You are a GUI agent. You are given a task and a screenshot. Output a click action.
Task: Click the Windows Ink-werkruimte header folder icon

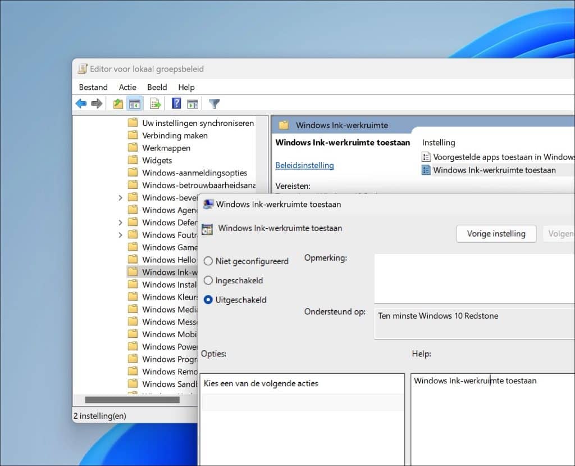(284, 125)
